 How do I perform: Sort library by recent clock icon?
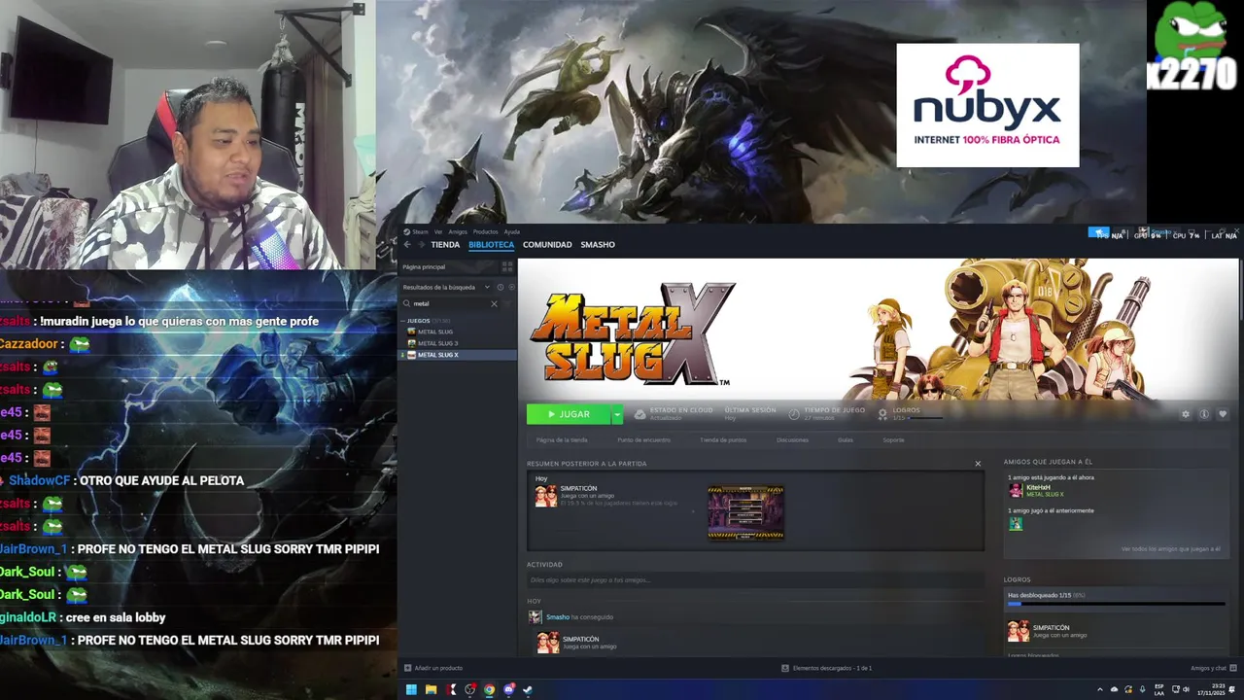pyautogui.click(x=501, y=287)
